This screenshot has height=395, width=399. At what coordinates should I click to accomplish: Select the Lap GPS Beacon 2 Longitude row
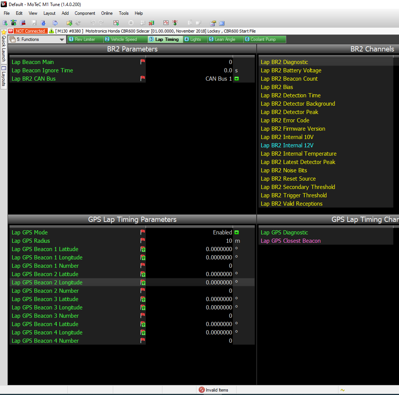[132, 282]
